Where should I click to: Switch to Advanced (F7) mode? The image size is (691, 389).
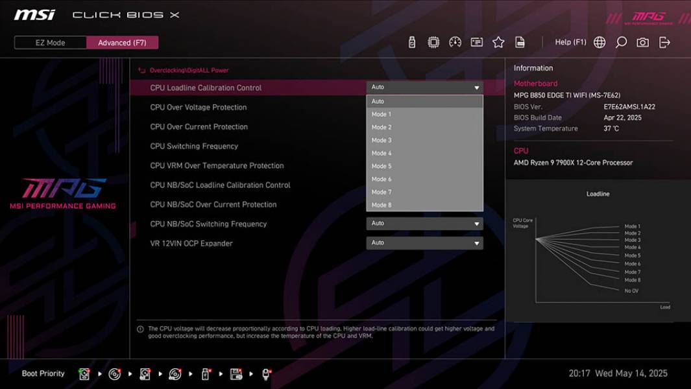[x=122, y=43]
